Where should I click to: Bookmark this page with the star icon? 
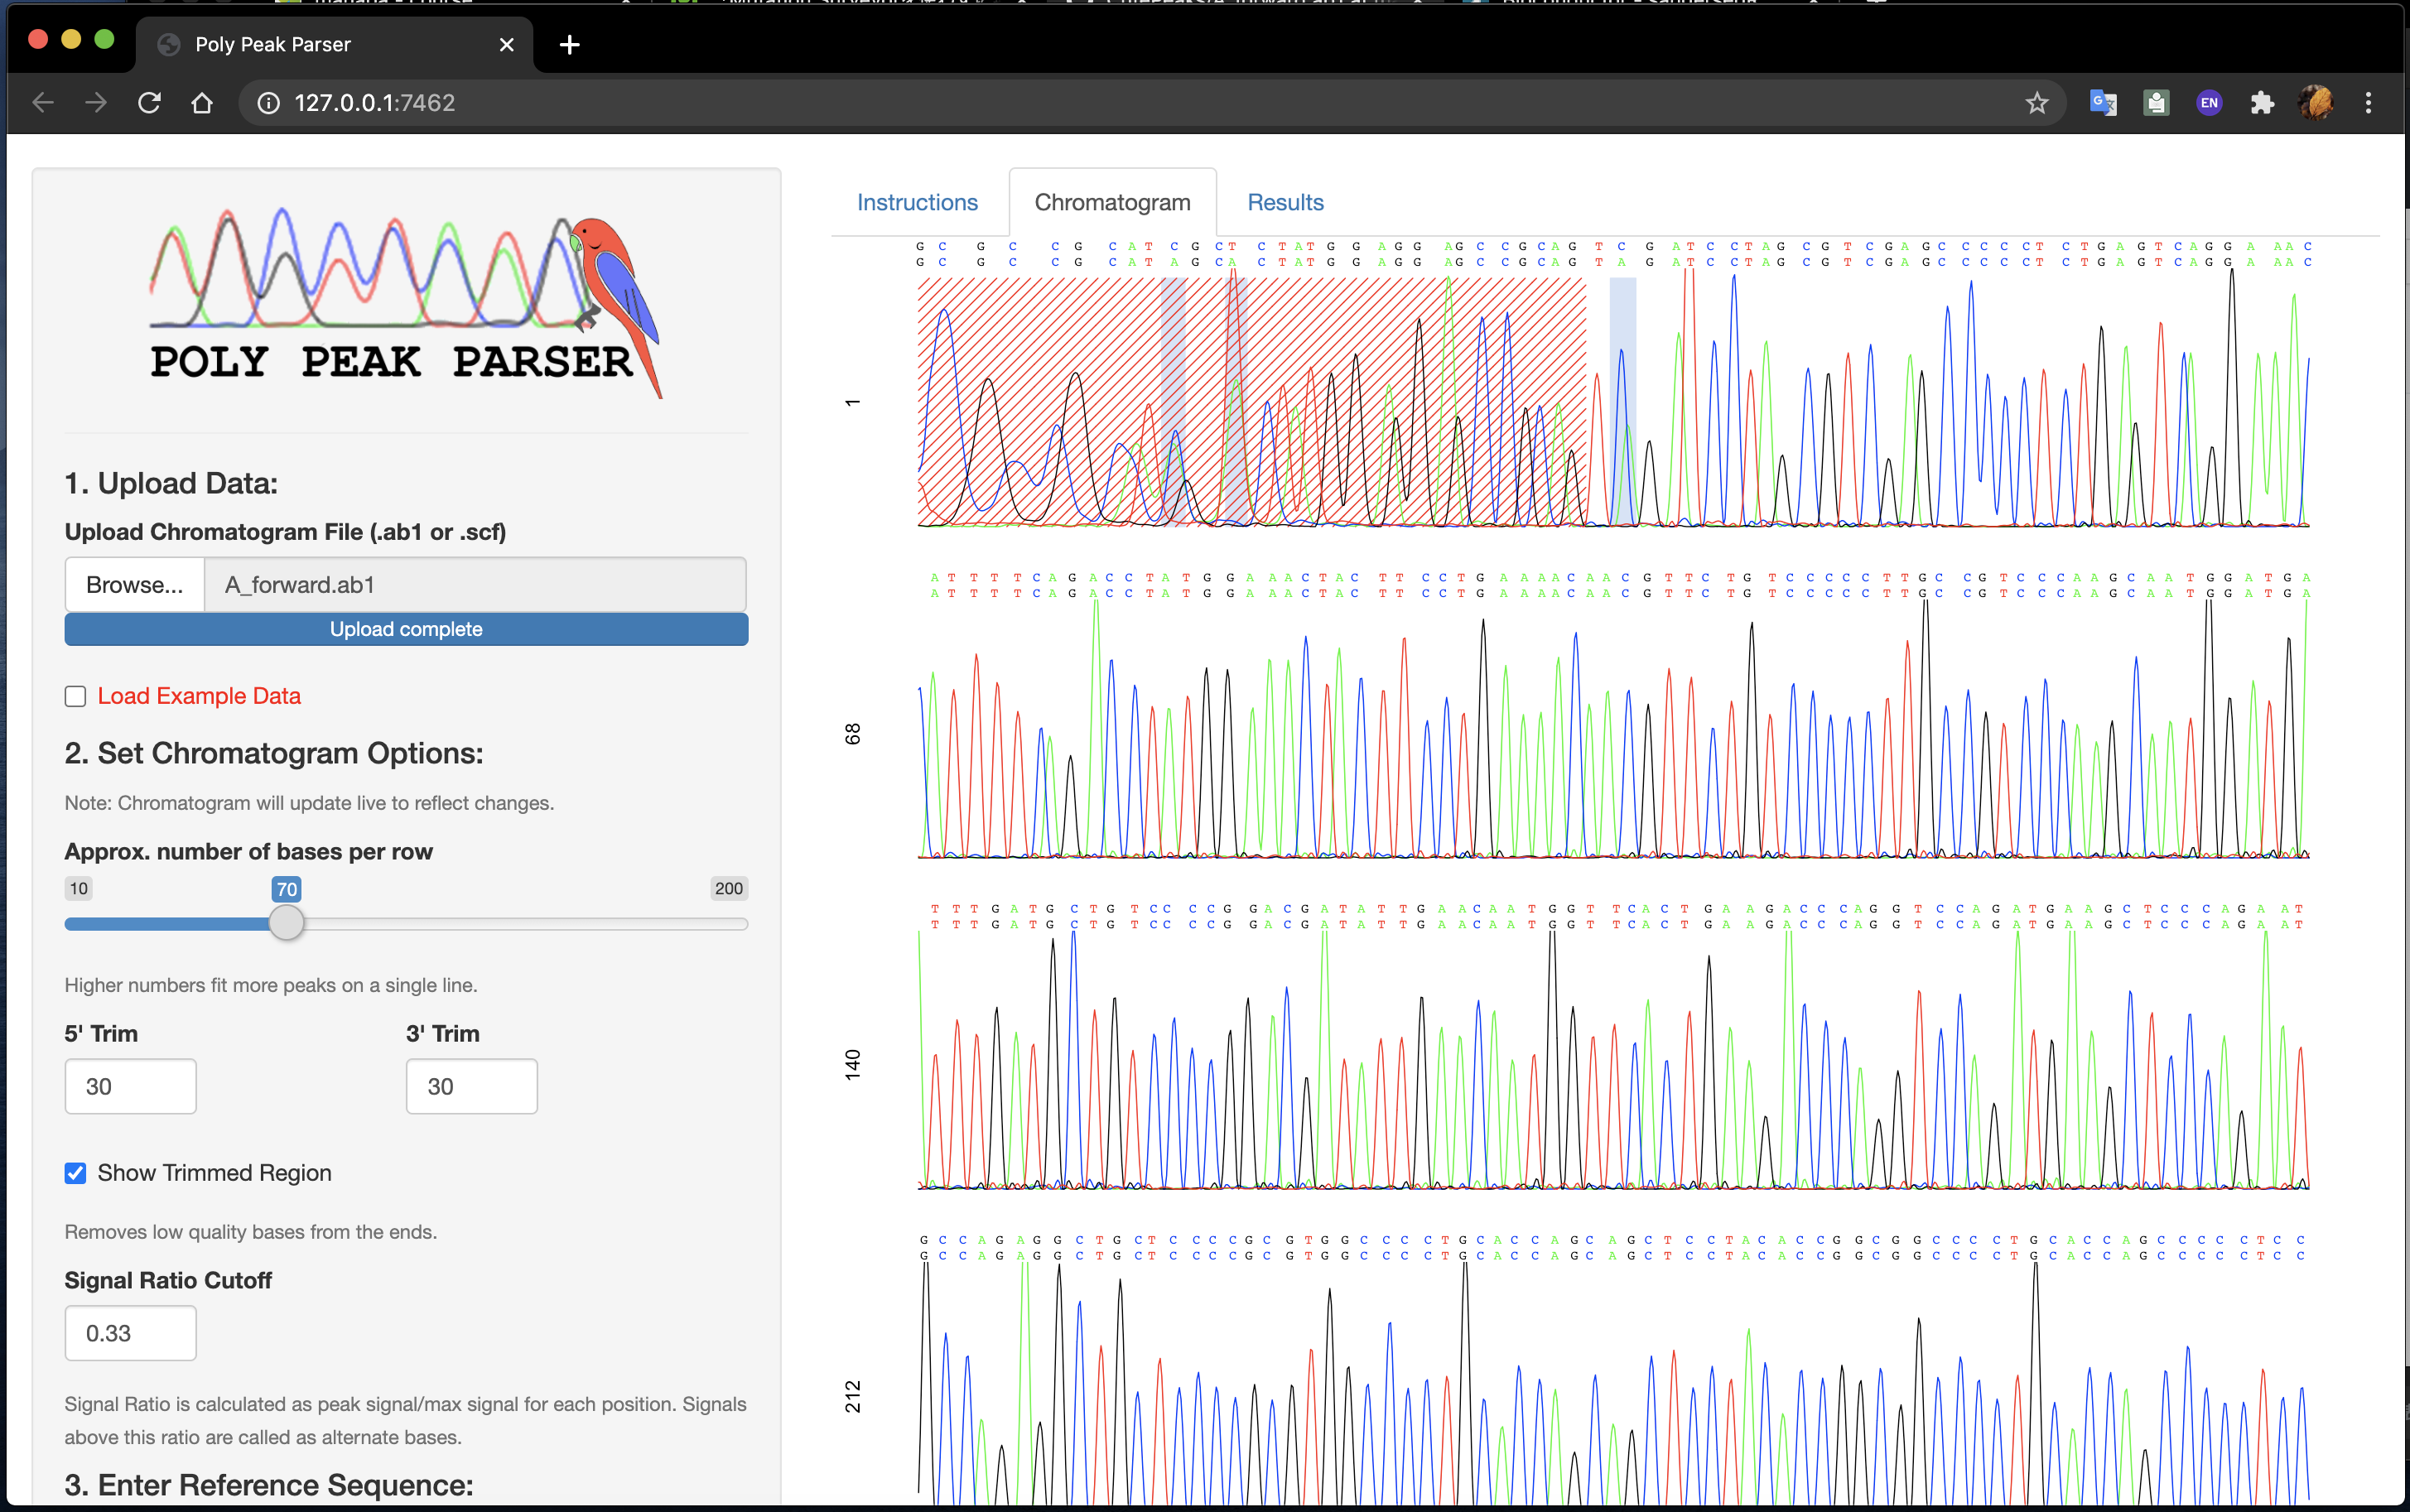point(2037,102)
